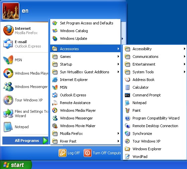The width and height of the screenshot is (187, 169).
Task: Click the Mozilla Firefox icon in pinned list
Action: [x=8, y=30]
